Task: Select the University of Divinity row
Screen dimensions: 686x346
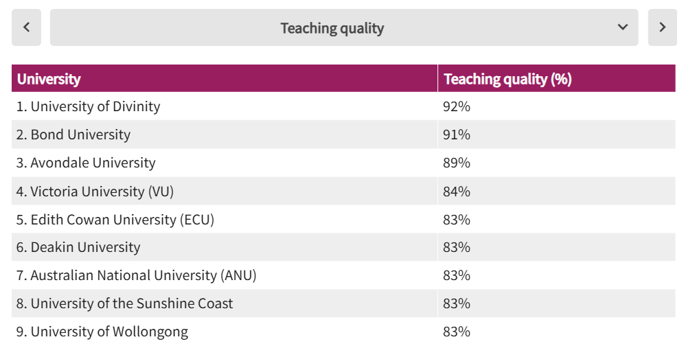Action: click(88, 106)
